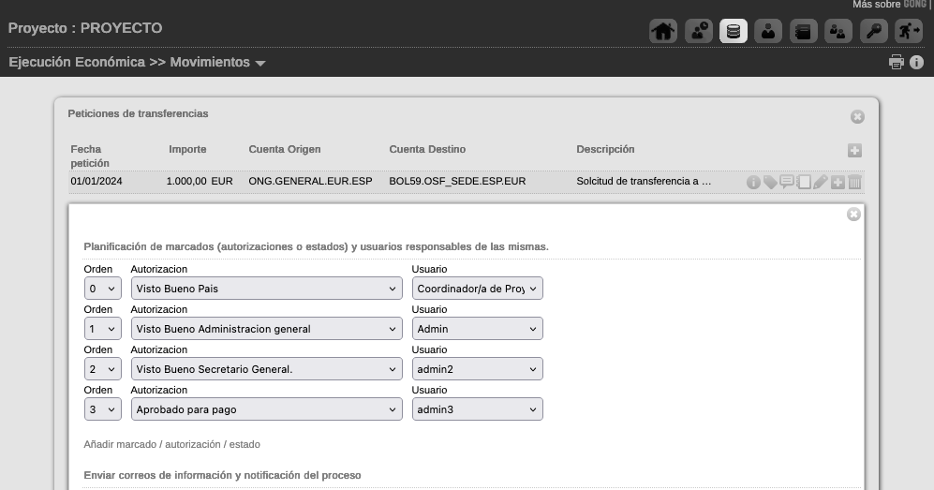The width and height of the screenshot is (934, 490).
Task: Click the Descripción column header
Action: 605,150
